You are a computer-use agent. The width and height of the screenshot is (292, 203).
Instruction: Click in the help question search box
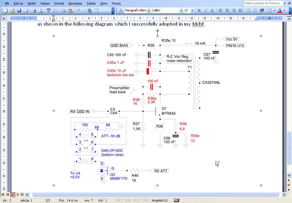point(263,3)
